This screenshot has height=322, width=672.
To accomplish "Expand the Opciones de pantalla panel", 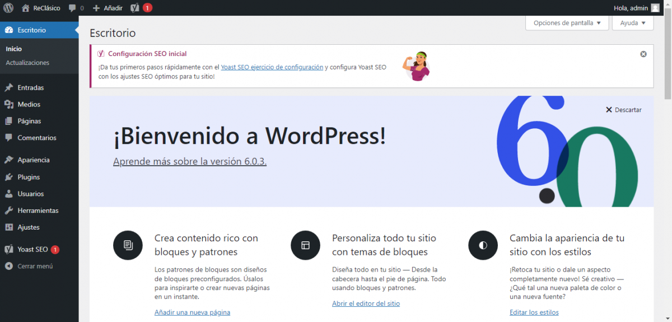I will pos(567,23).
